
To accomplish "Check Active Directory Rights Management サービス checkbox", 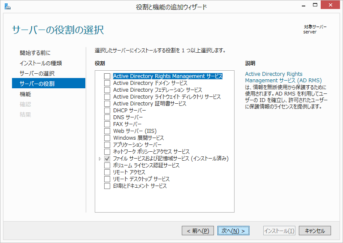I will click(x=107, y=76).
